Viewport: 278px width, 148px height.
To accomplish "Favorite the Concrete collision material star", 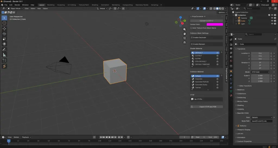I will (217, 79).
